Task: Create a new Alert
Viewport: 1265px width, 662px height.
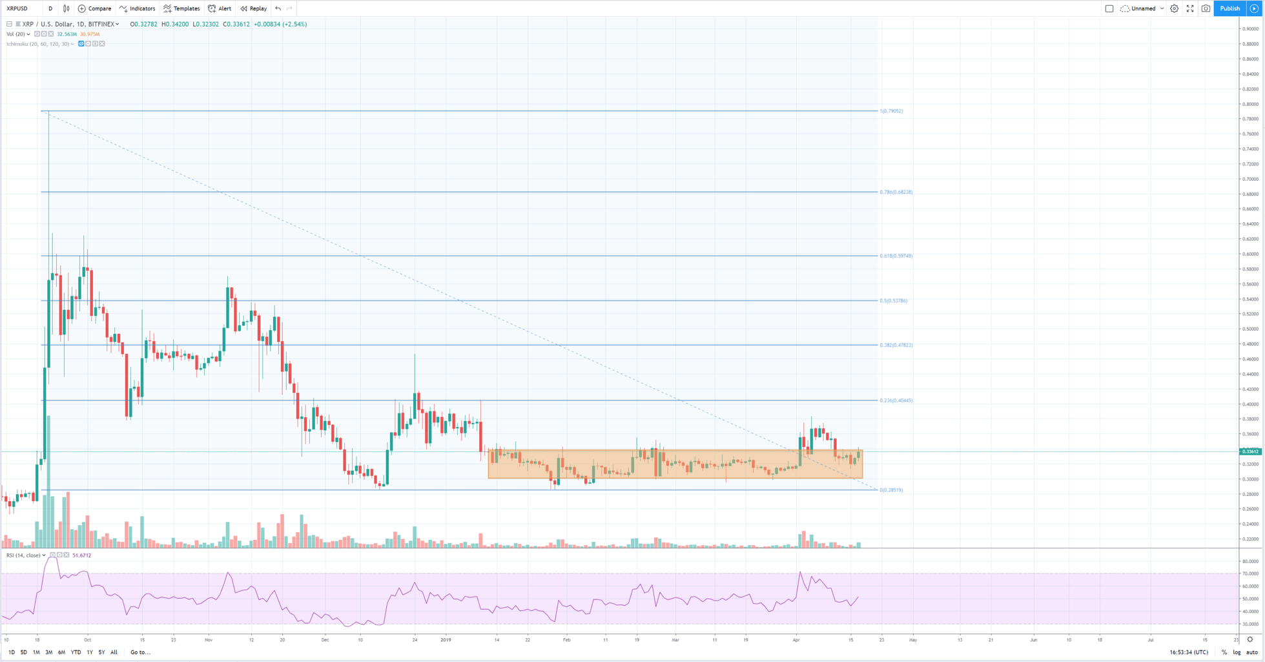Action: pos(220,8)
